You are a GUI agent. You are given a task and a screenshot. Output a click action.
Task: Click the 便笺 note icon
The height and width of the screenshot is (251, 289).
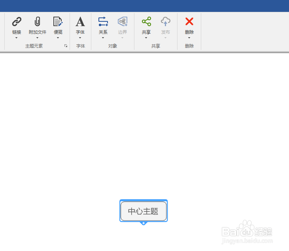point(58,21)
